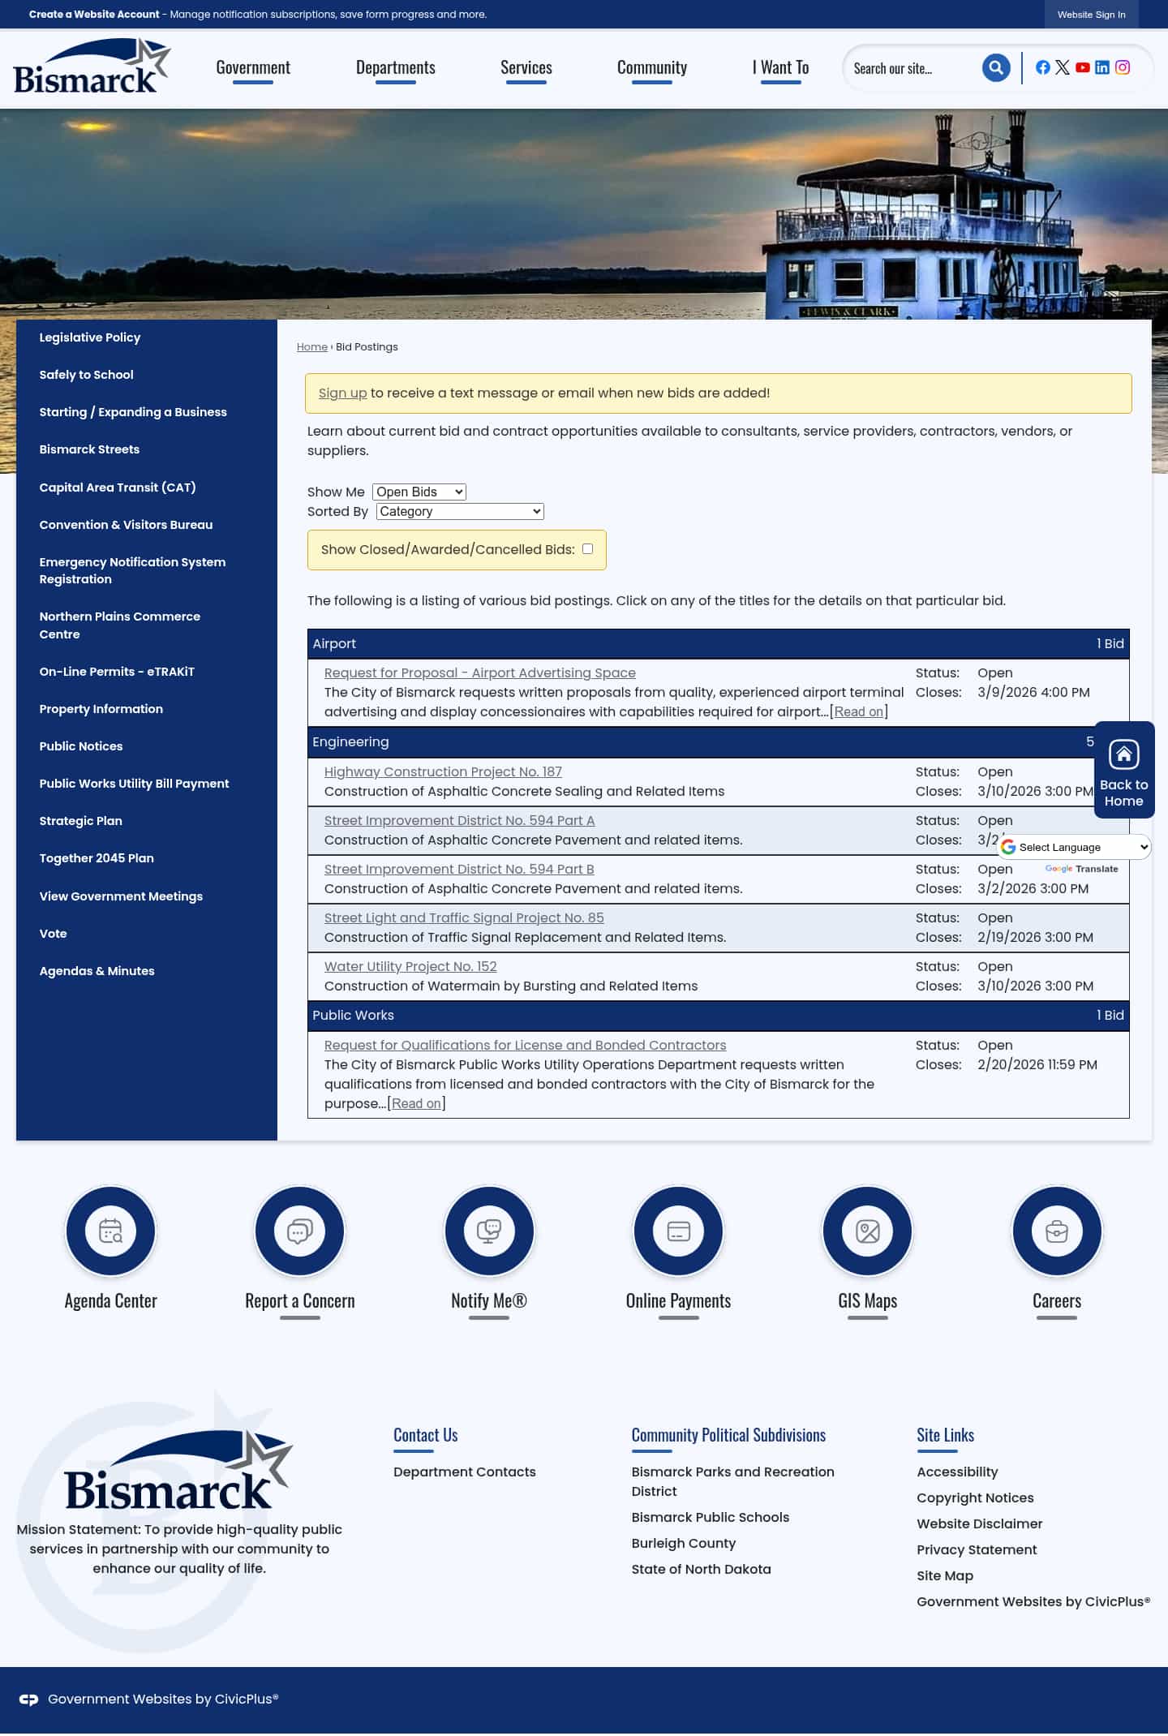The height and width of the screenshot is (1736, 1168).
Task: Click the Back to Home house icon
Action: tap(1123, 754)
